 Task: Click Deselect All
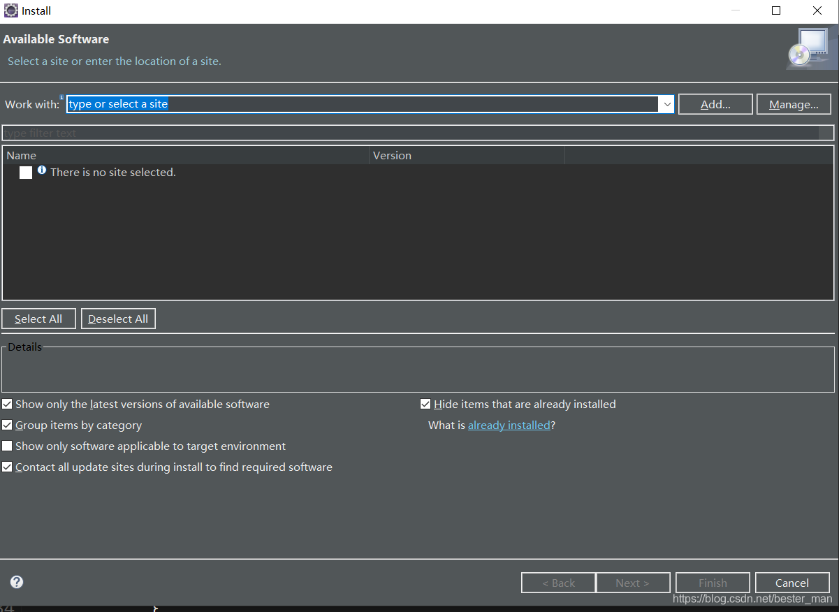pyautogui.click(x=118, y=318)
